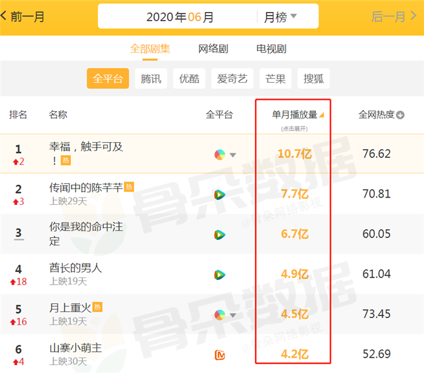The image size is (424, 373).
Task: Click the sort arrow icon next to 全网热度
Action: [400, 115]
